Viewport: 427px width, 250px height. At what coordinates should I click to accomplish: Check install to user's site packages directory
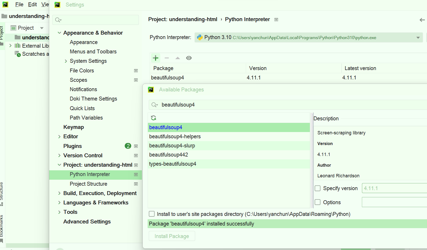point(152,214)
